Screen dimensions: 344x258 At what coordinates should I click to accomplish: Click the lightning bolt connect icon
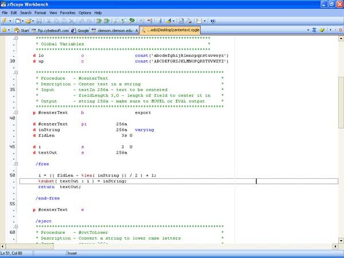click(x=5, y=21)
